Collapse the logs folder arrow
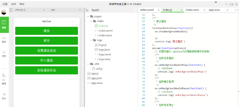 (x=91, y=40)
